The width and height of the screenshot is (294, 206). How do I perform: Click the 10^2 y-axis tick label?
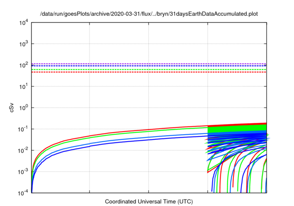click(23, 65)
